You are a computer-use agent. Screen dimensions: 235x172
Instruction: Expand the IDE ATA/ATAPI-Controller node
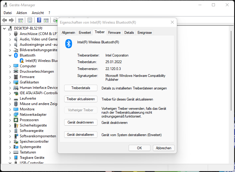(10, 93)
